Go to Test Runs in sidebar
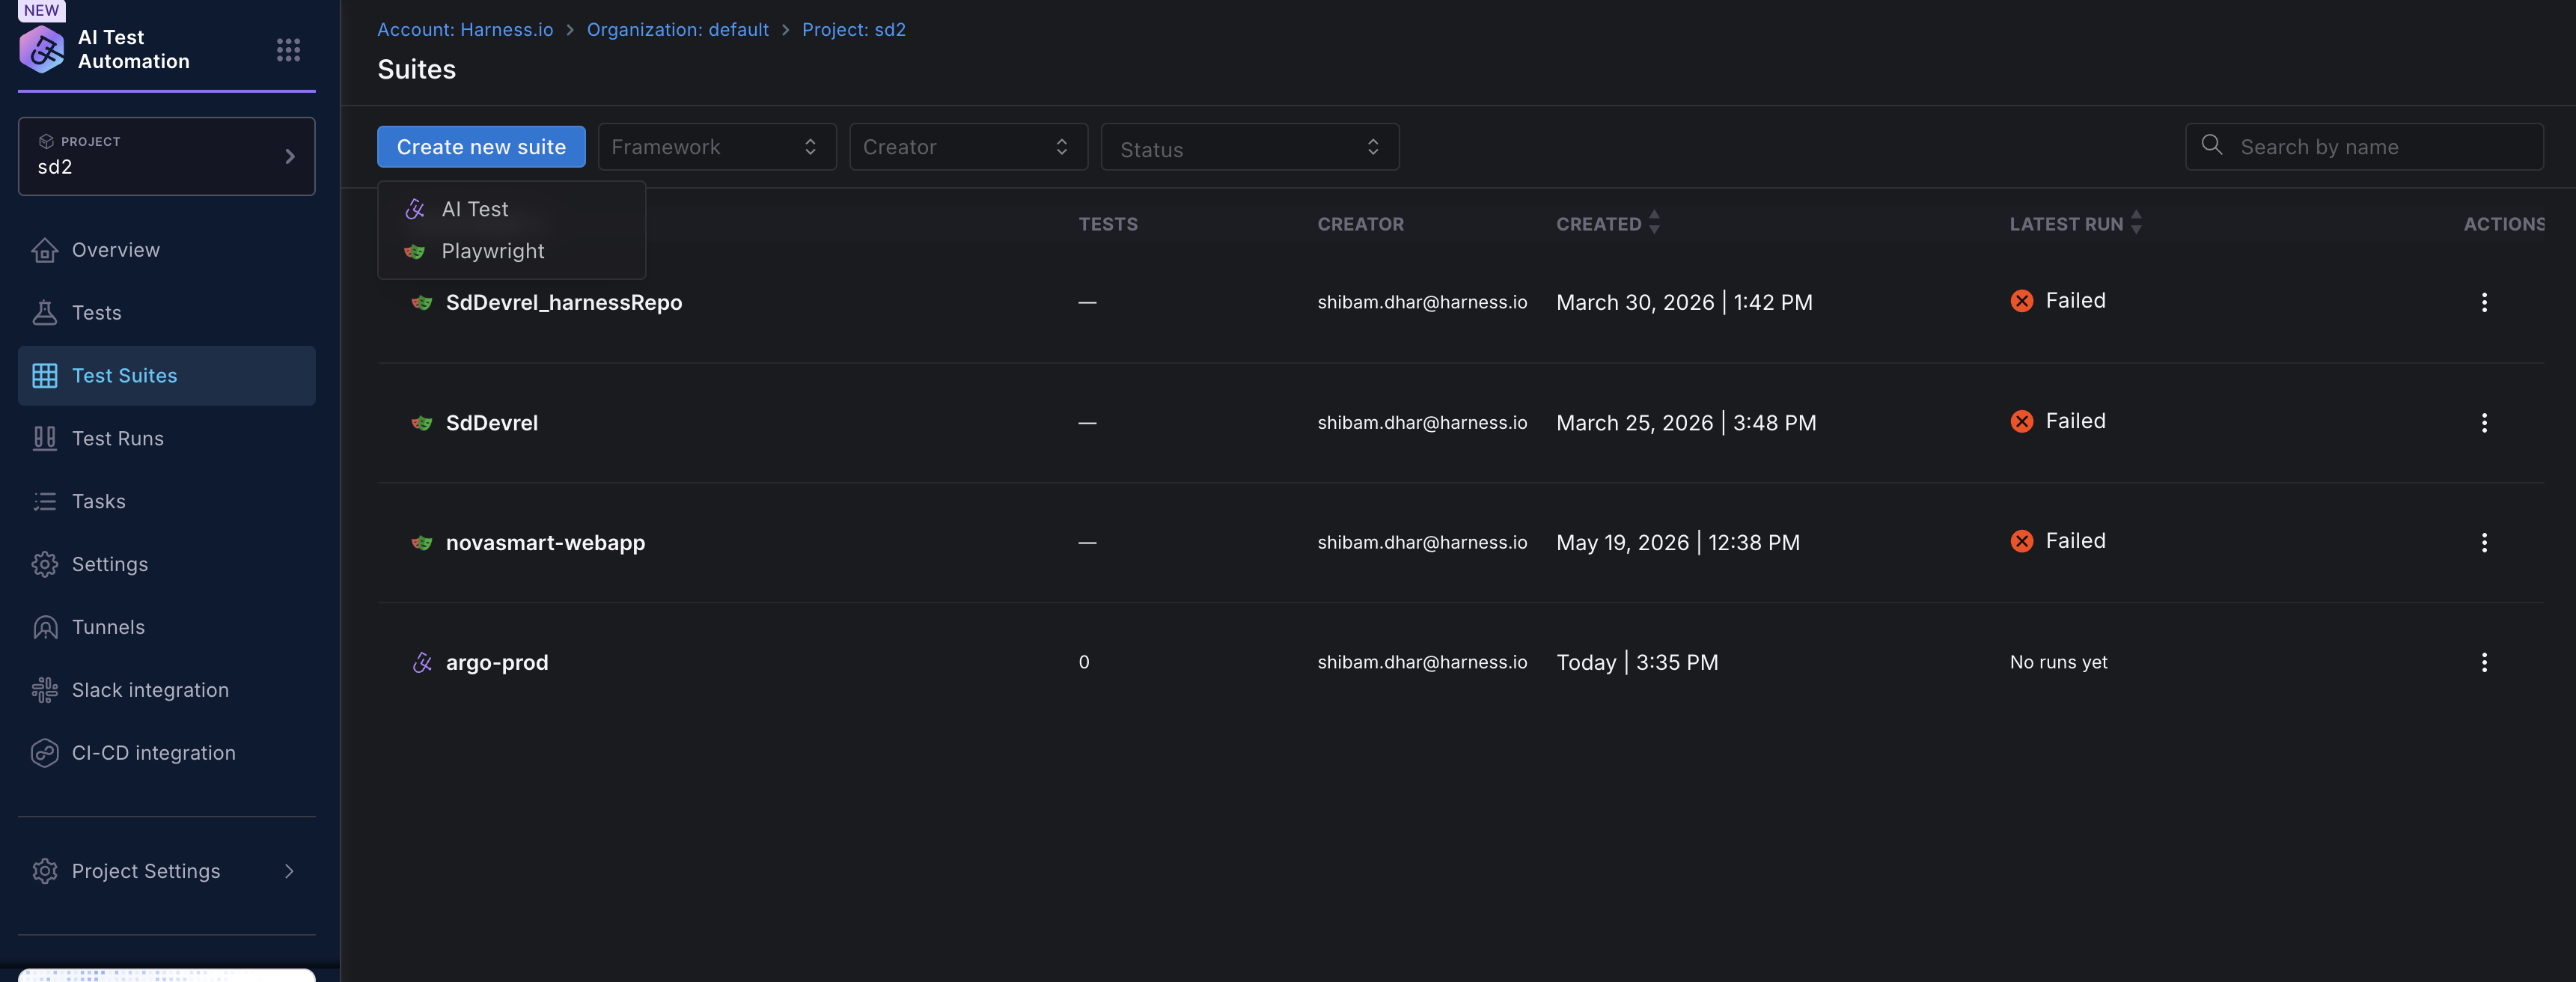The width and height of the screenshot is (2576, 982). 167,439
